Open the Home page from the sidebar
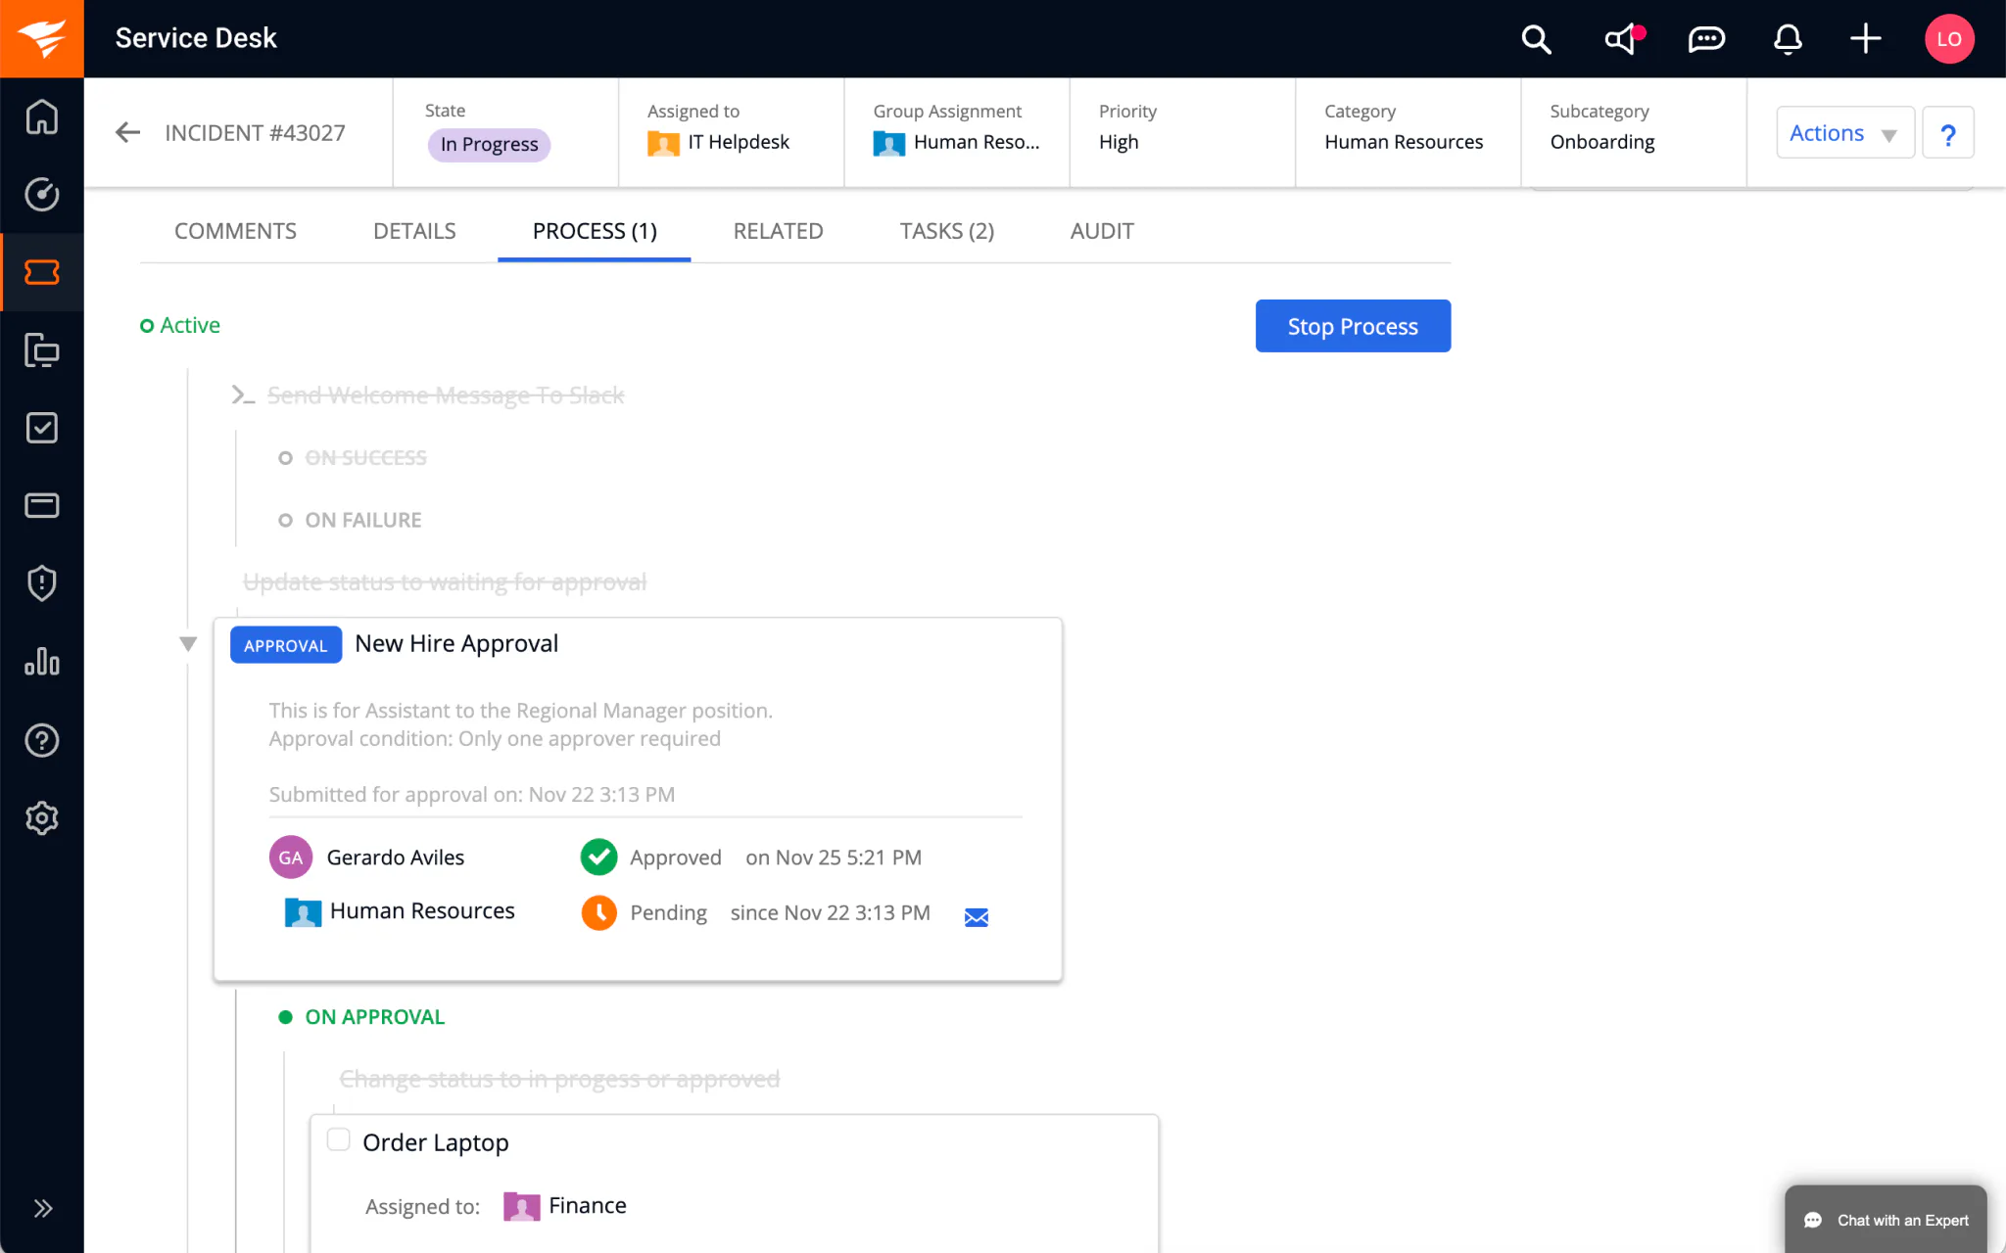 pos(41,116)
